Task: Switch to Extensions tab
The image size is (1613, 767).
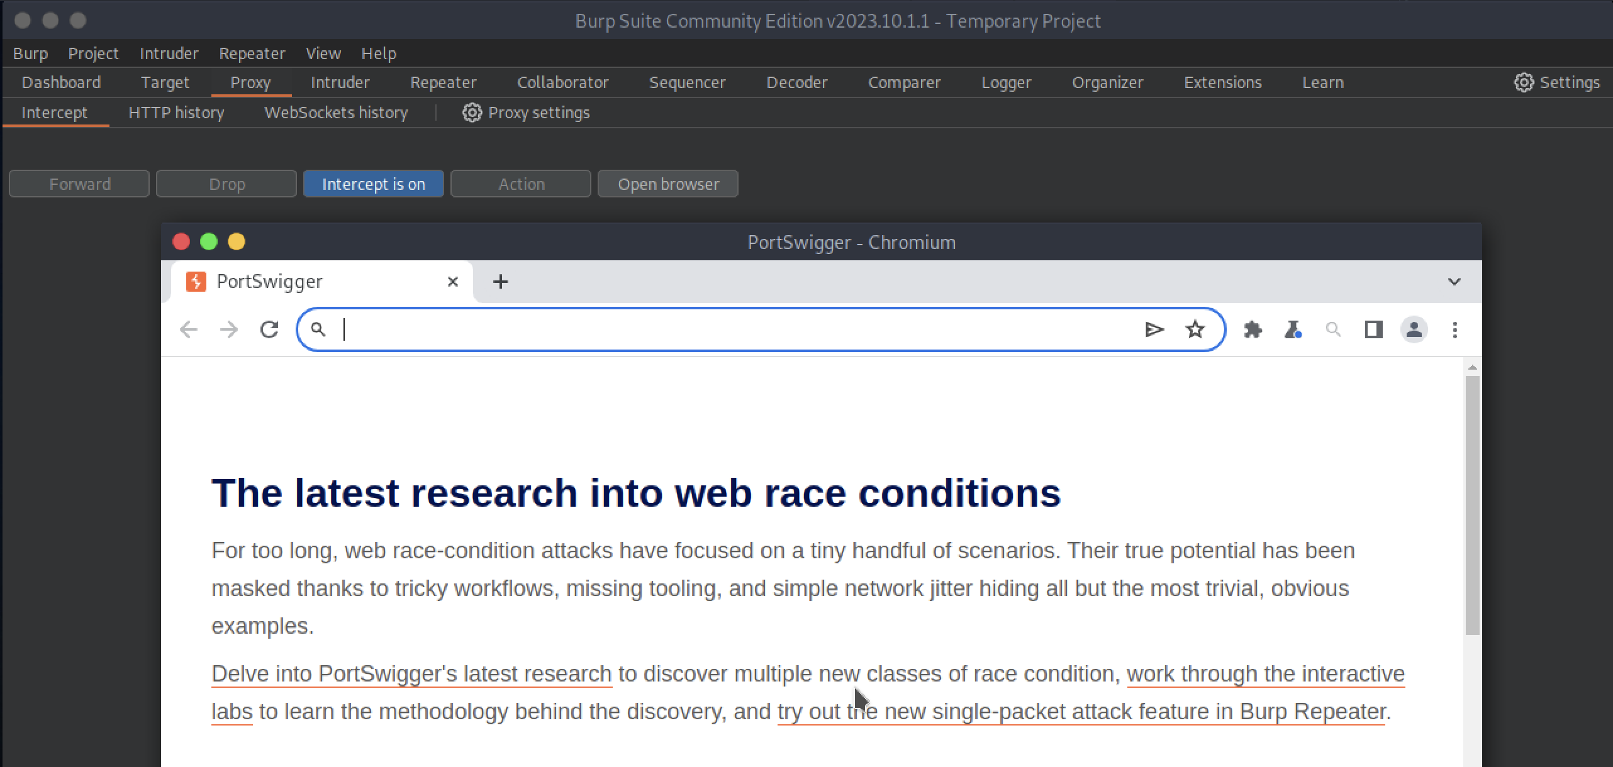Action: 1223,82
